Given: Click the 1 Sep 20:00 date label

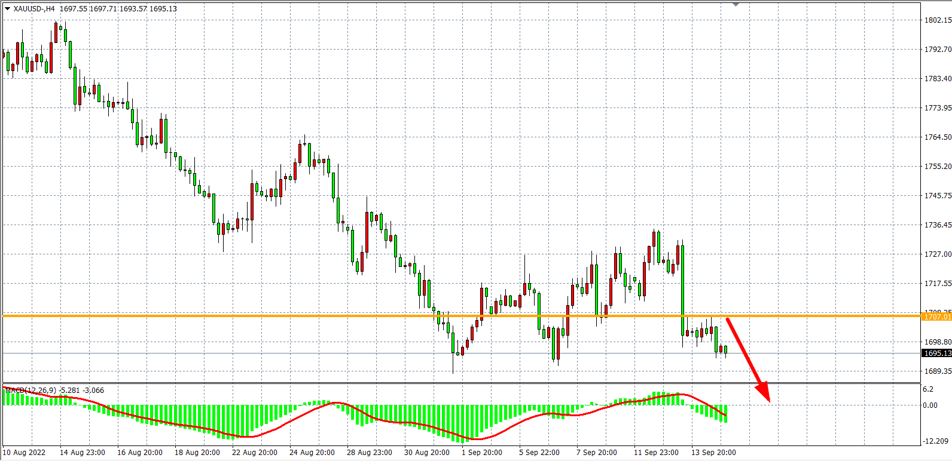Looking at the screenshot, I should (x=482, y=453).
